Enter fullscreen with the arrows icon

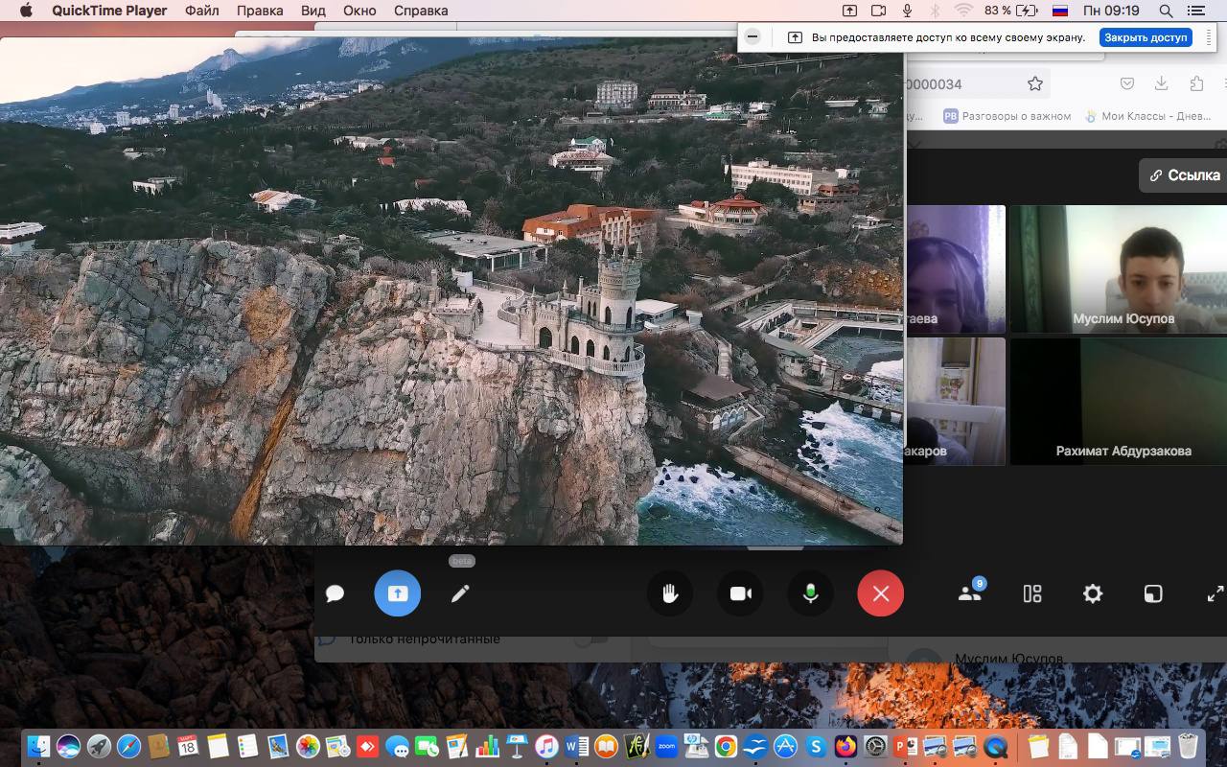tap(1215, 593)
